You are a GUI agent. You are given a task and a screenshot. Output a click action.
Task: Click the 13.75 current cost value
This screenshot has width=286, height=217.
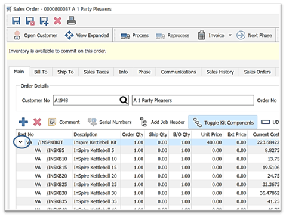273,159
